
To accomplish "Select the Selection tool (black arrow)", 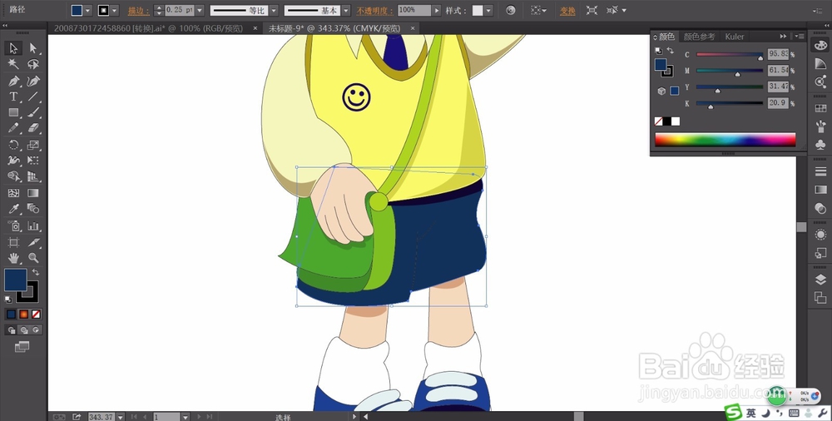I will 13,48.
